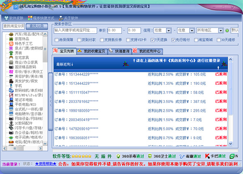The image size is (243, 174).
Task: Click the 3C数码配件 webcam icon
Action: (x=11, y=123)
